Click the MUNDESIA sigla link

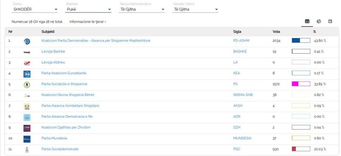tap(242, 139)
